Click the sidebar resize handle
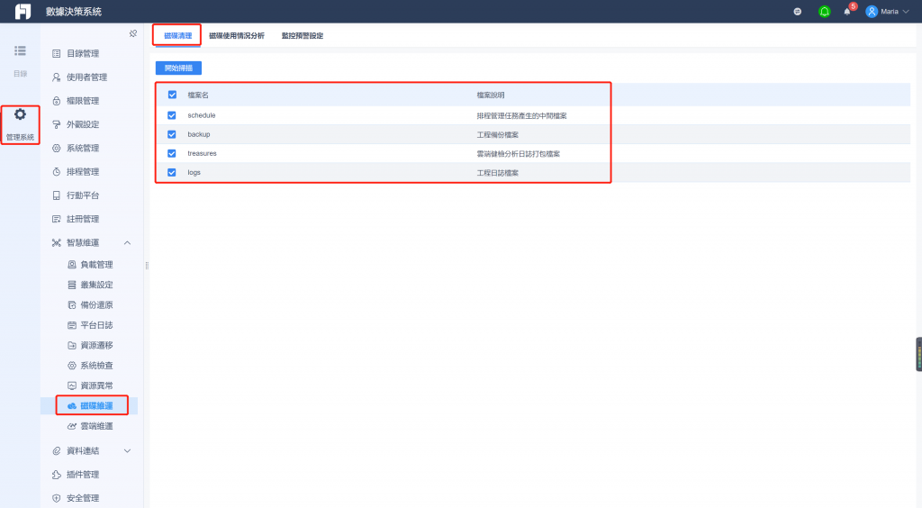Screen dimensions: 922x508 tap(147, 266)
